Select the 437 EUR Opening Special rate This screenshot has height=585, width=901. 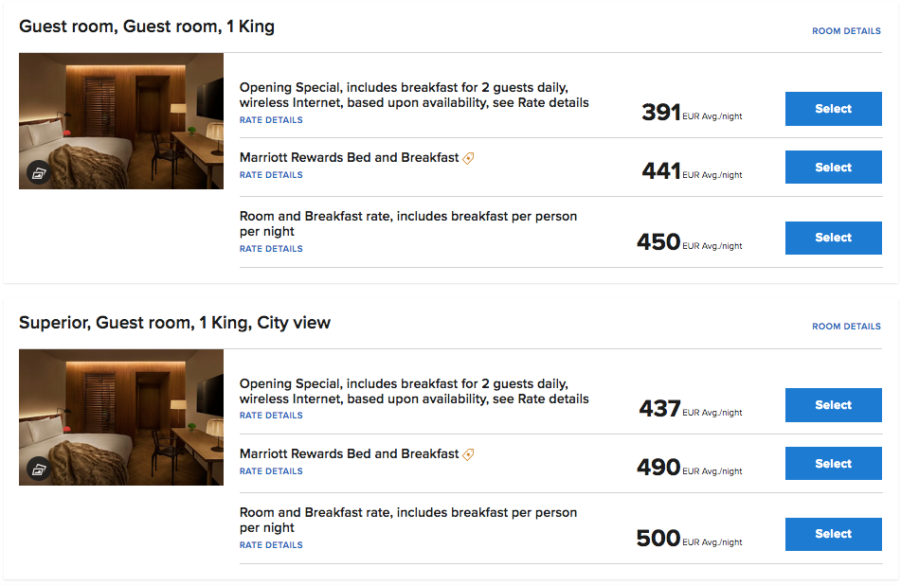[x=833, y=405]
